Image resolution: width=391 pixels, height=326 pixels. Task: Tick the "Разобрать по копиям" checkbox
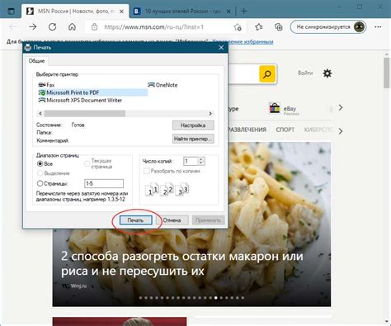pos(147,171)
